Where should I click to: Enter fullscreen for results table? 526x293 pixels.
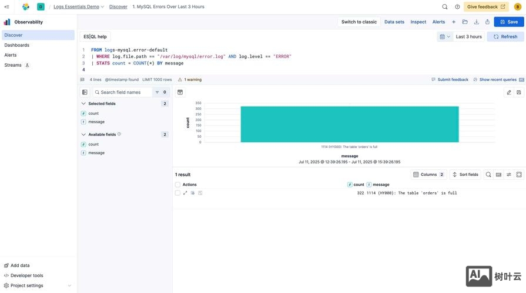pos(519,175)
